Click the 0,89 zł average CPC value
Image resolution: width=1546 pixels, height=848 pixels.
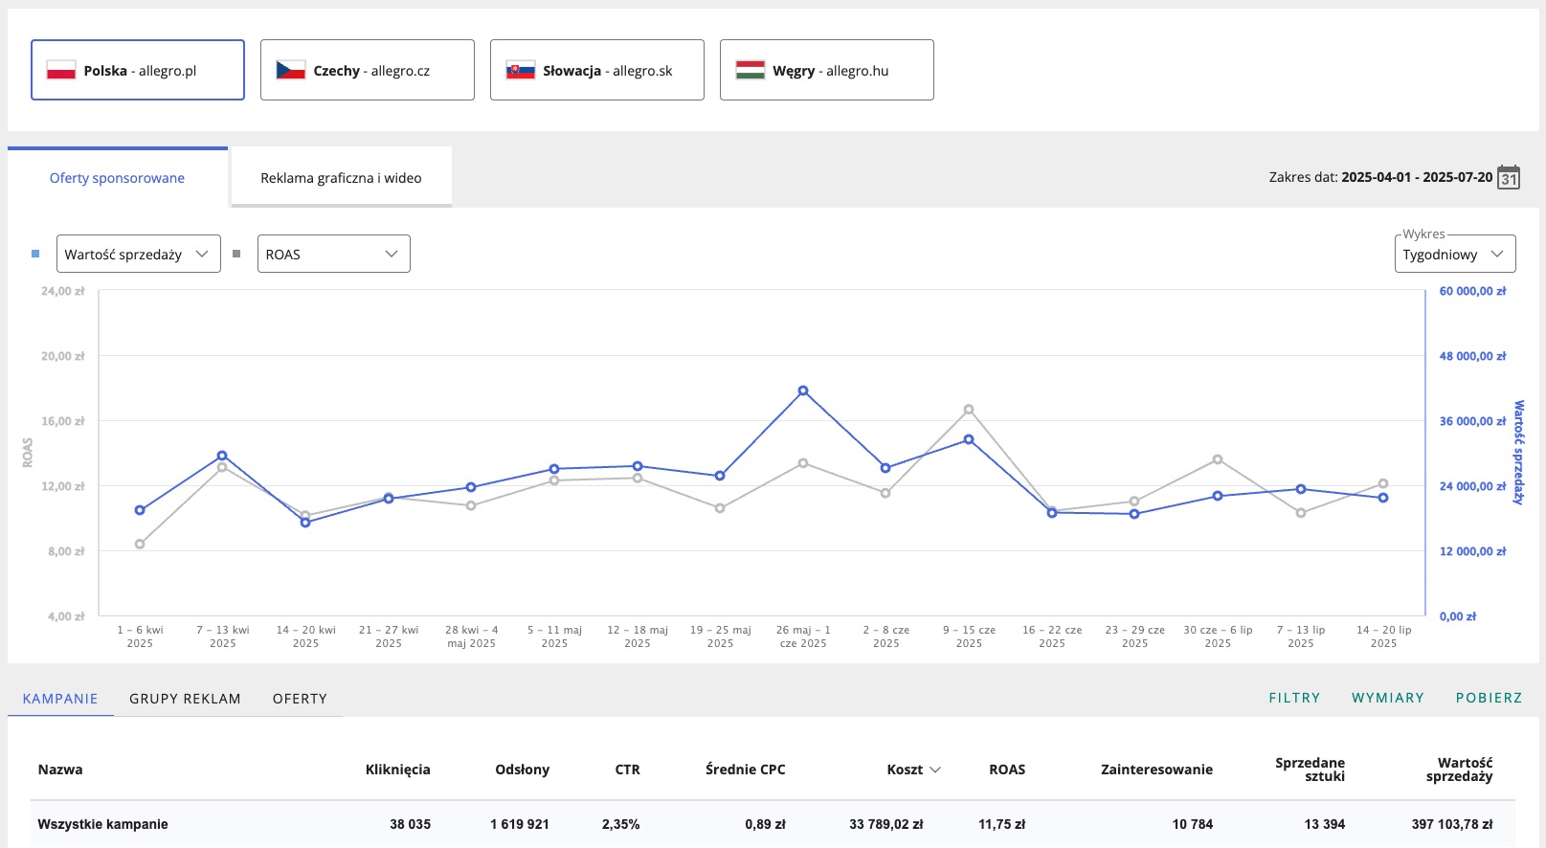tap(766, 824)
